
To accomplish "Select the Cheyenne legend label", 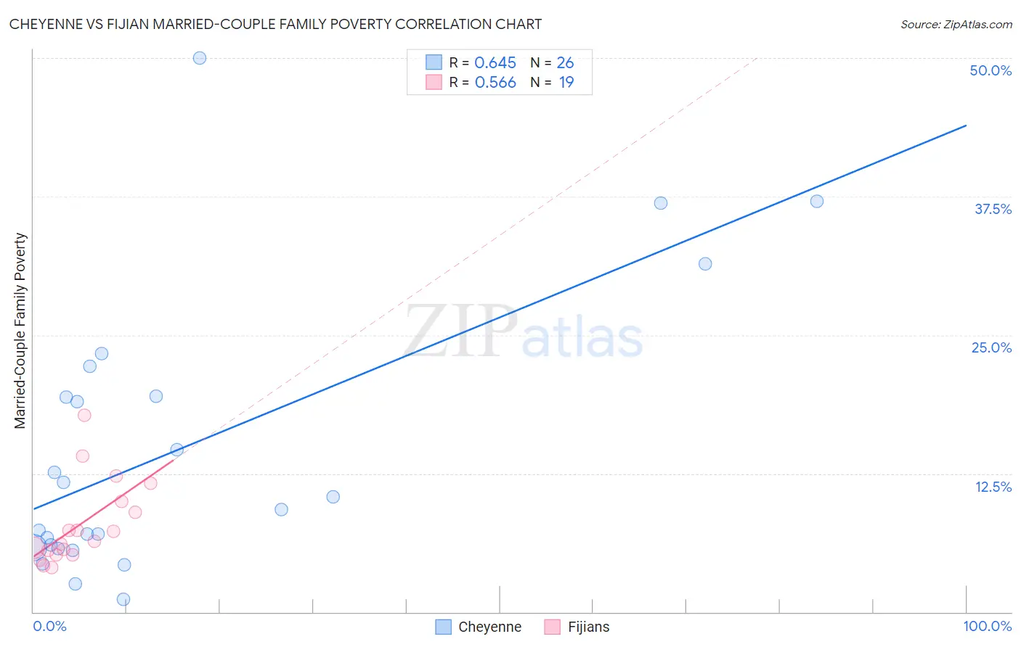I will tap(489, 627).
